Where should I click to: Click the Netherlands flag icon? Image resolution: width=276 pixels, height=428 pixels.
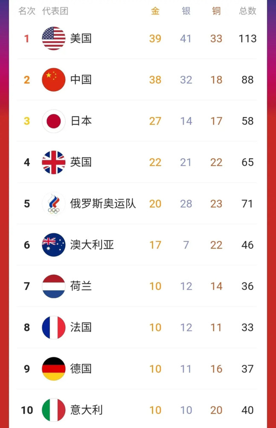[54, 286]
